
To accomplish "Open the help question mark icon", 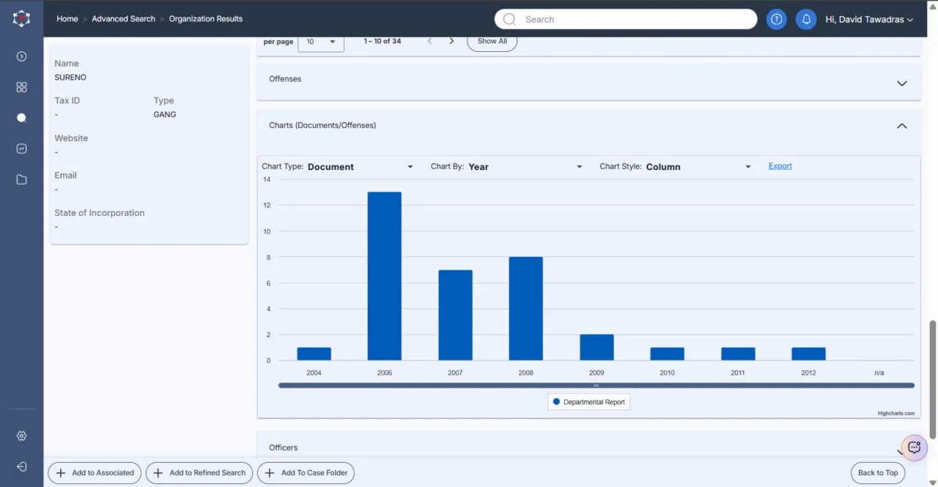I will (x=777, y=20).
